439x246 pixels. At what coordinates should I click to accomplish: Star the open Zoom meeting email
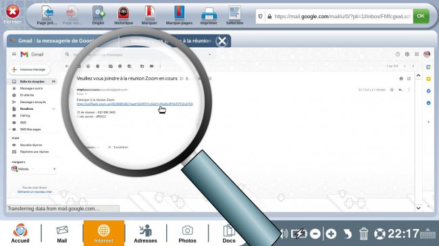392,90
